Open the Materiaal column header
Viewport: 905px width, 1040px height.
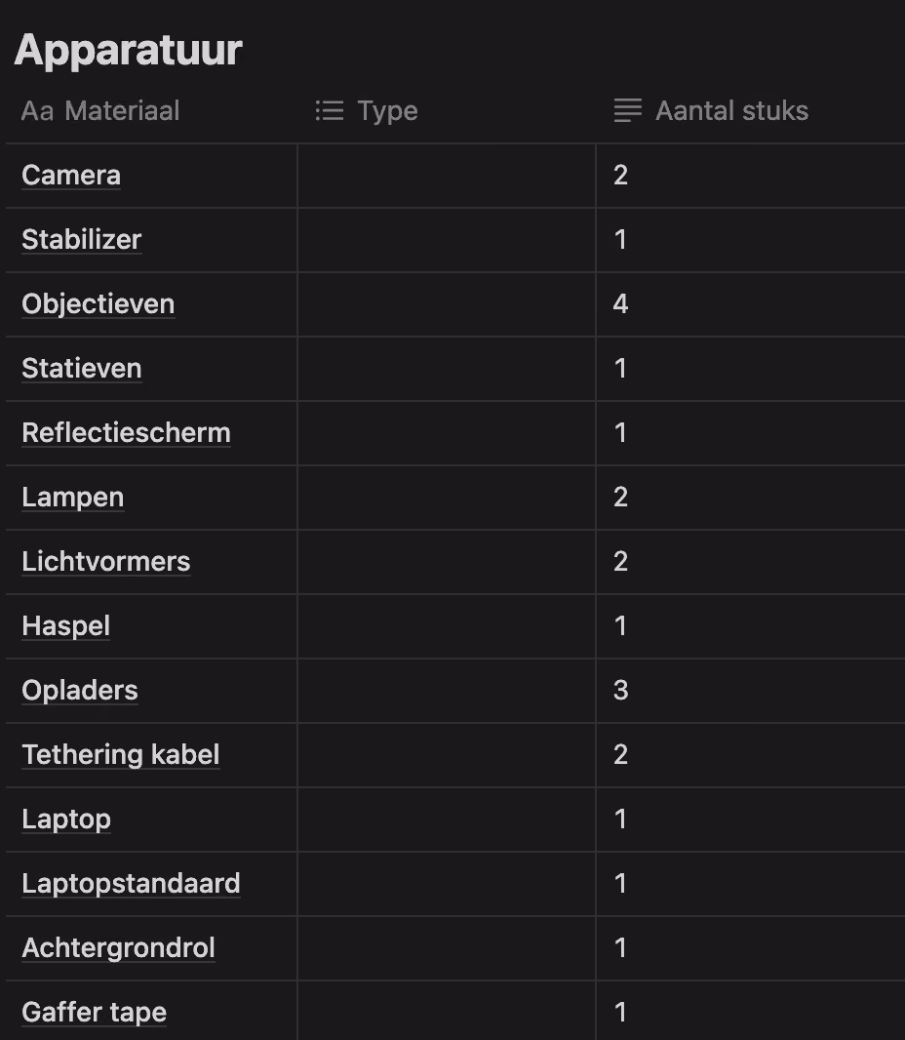(152, 111)
